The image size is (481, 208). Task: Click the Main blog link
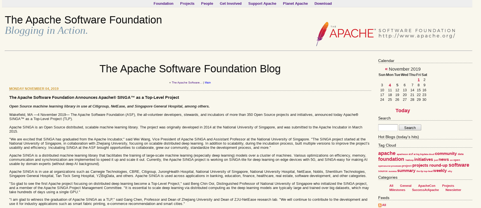click(x=208, y=83)
